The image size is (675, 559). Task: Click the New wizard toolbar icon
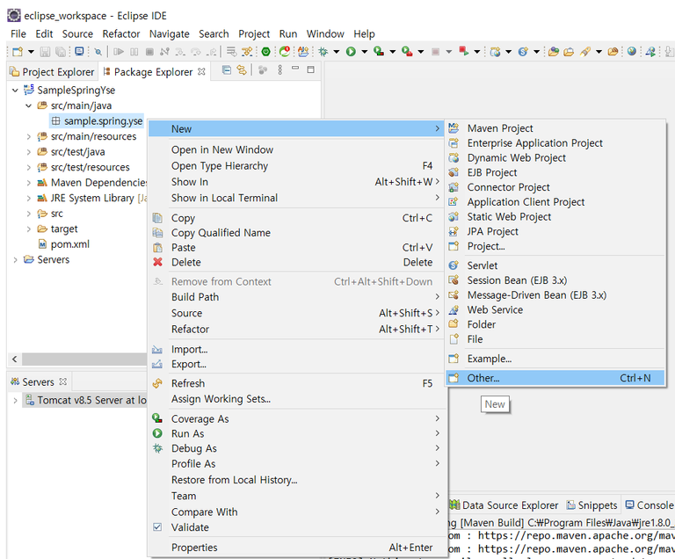[18, 52]
